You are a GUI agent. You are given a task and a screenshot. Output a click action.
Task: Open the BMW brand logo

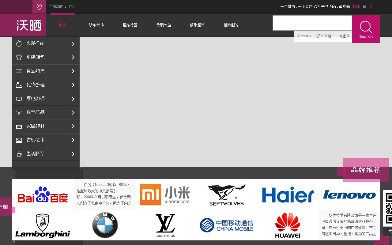(x=105, y=225)
